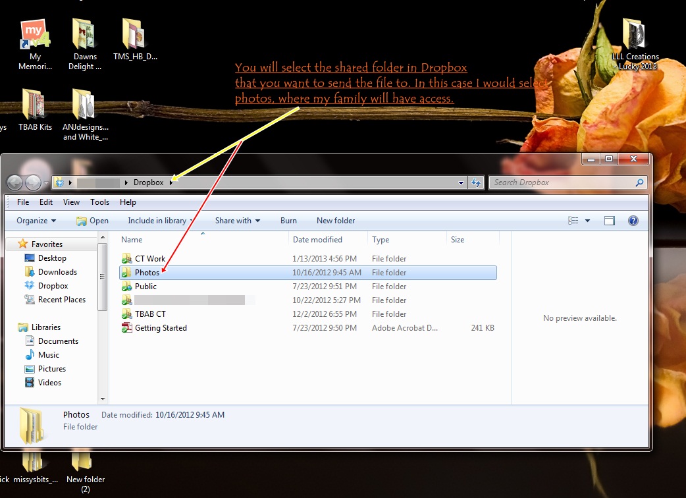Click the Burn button

point(288,221)
